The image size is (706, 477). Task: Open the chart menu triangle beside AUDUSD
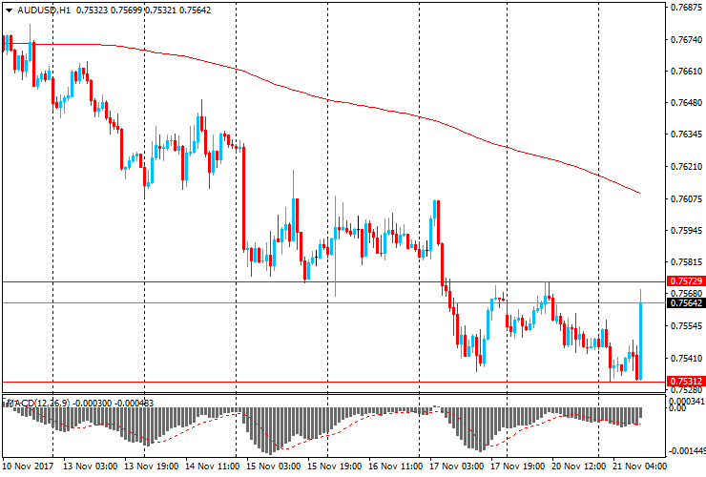[x=9, y=10]
